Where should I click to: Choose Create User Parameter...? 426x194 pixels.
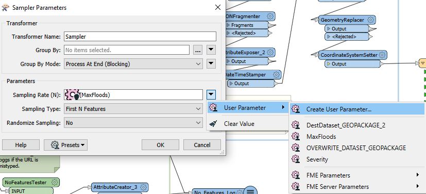click(x=357, y=109)
